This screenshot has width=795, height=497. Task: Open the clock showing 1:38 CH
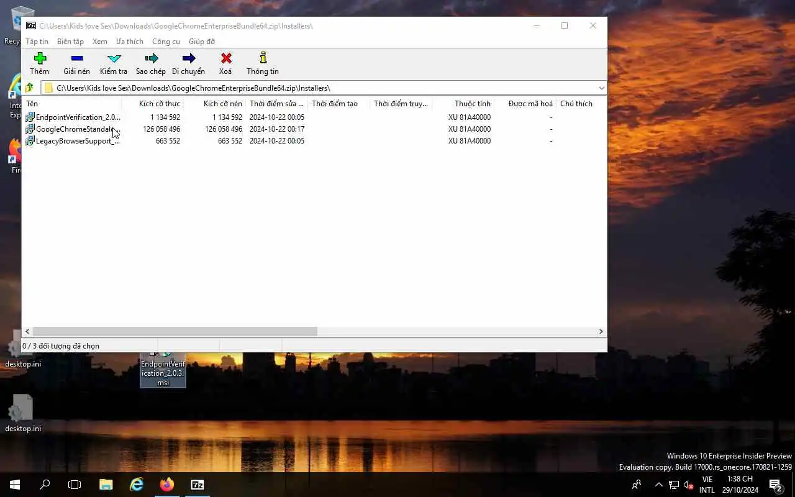(x=739, y=485)
